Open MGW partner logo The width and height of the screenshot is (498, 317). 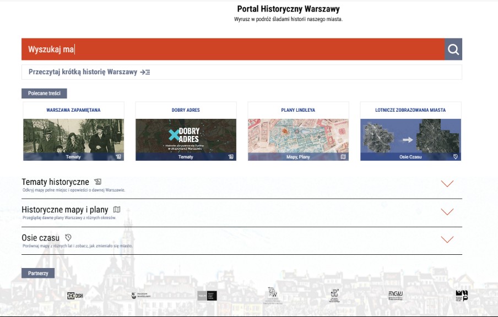(x=396, y=296)
